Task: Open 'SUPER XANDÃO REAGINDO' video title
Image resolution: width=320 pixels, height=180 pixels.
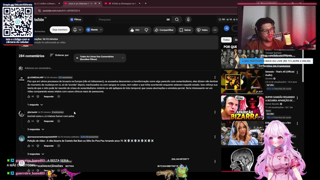Action: coord(280,99)
